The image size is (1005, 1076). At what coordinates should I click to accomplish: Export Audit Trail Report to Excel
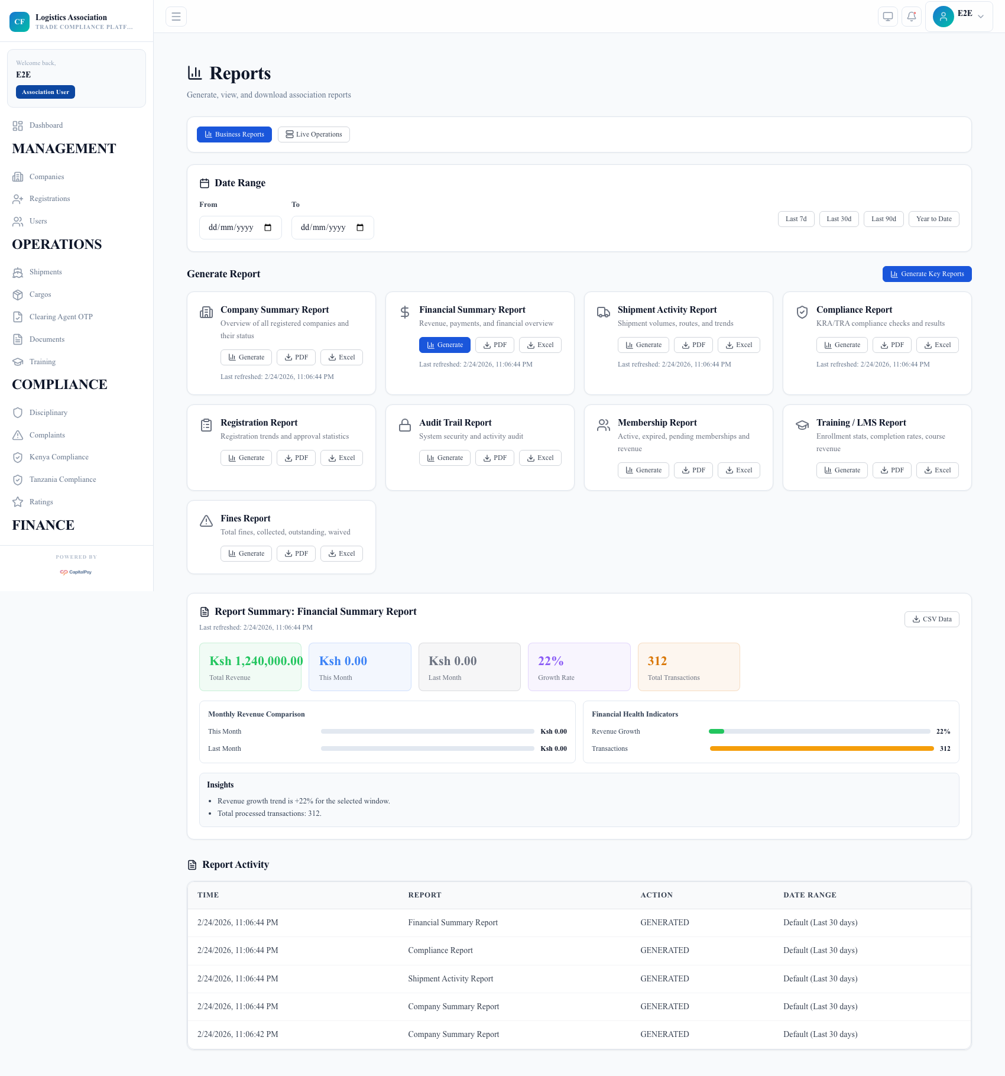pos(540,458)
